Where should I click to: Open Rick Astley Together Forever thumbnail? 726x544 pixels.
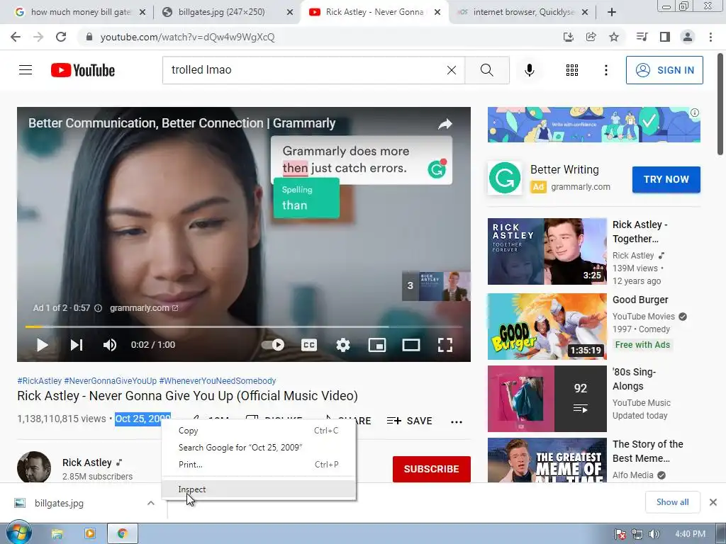click(x=547, y=251)
